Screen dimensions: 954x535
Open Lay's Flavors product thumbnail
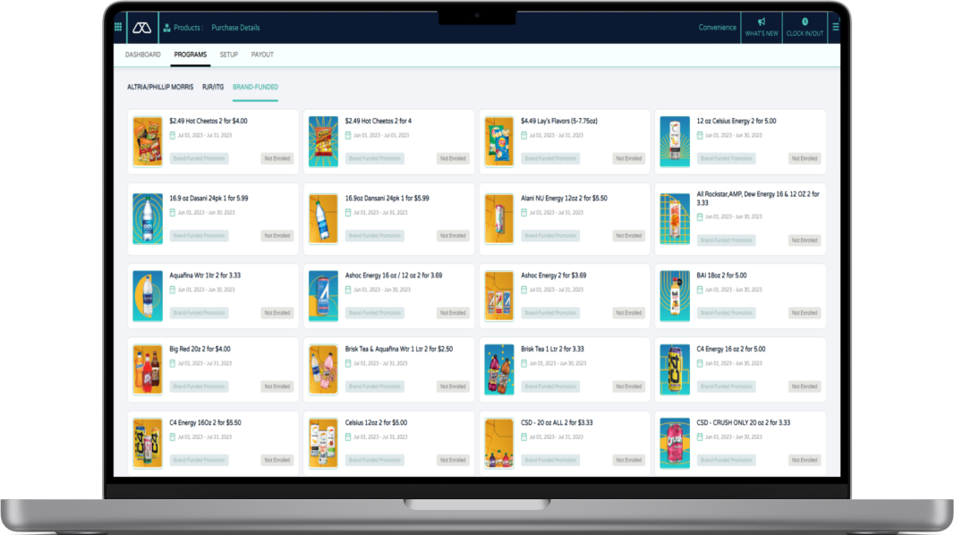point(498,141)
